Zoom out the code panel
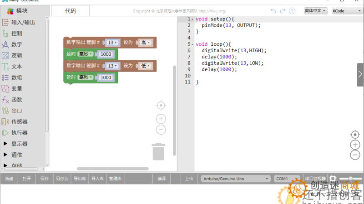 tap(355, 155)
